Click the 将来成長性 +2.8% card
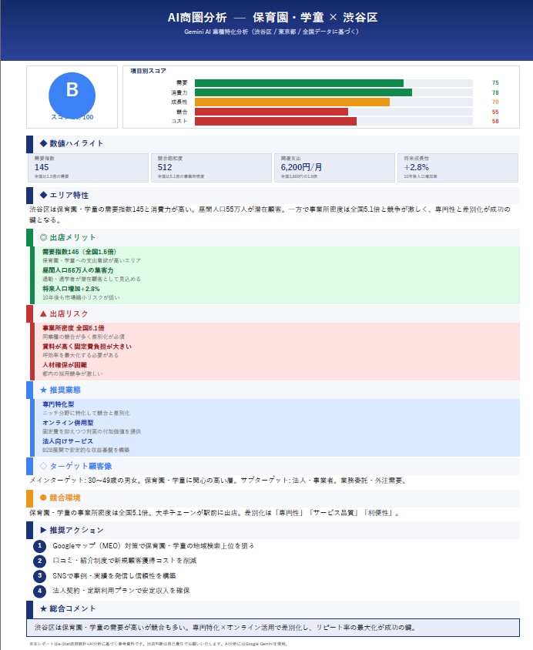 tap(458, 168)
